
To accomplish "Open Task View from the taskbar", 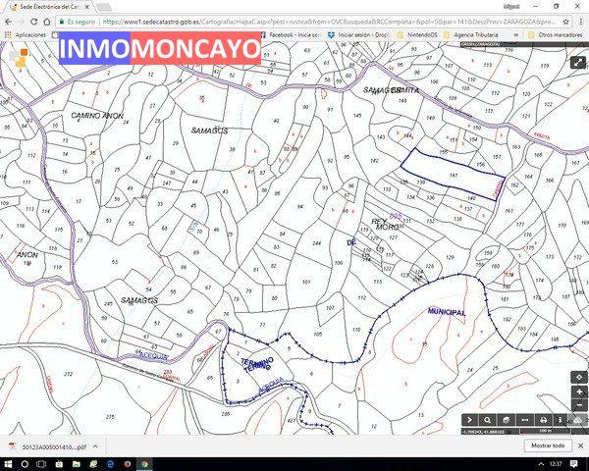I will click(x=41, y=464).
